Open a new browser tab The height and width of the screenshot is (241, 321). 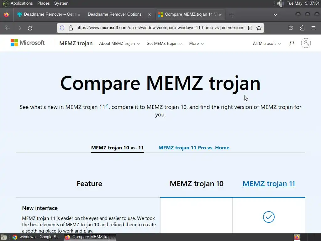[232, 15]
